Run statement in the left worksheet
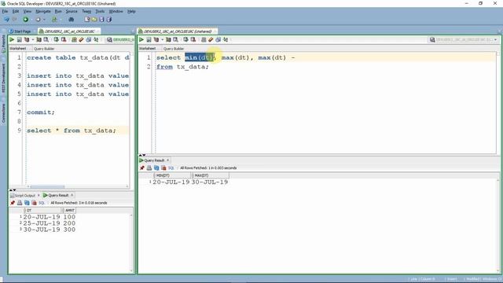This screenshot has width=503, height=283. click(12, 39)
